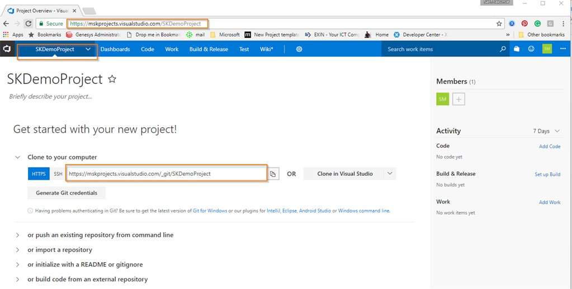Change the 7 Days activity range

[x=546, y=131]
